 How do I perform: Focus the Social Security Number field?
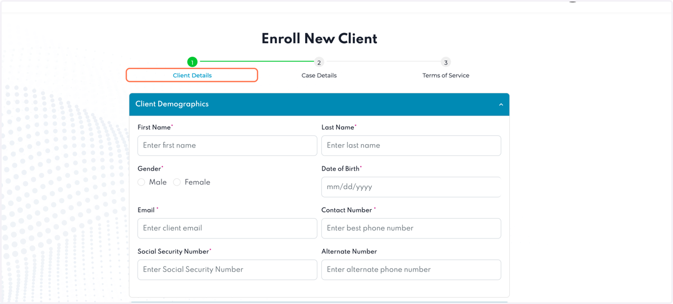coord(227,270)
